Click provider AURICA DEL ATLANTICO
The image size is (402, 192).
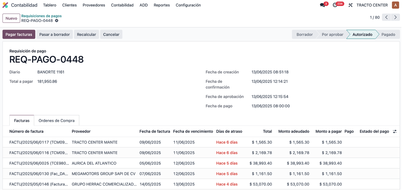point(94,163)
